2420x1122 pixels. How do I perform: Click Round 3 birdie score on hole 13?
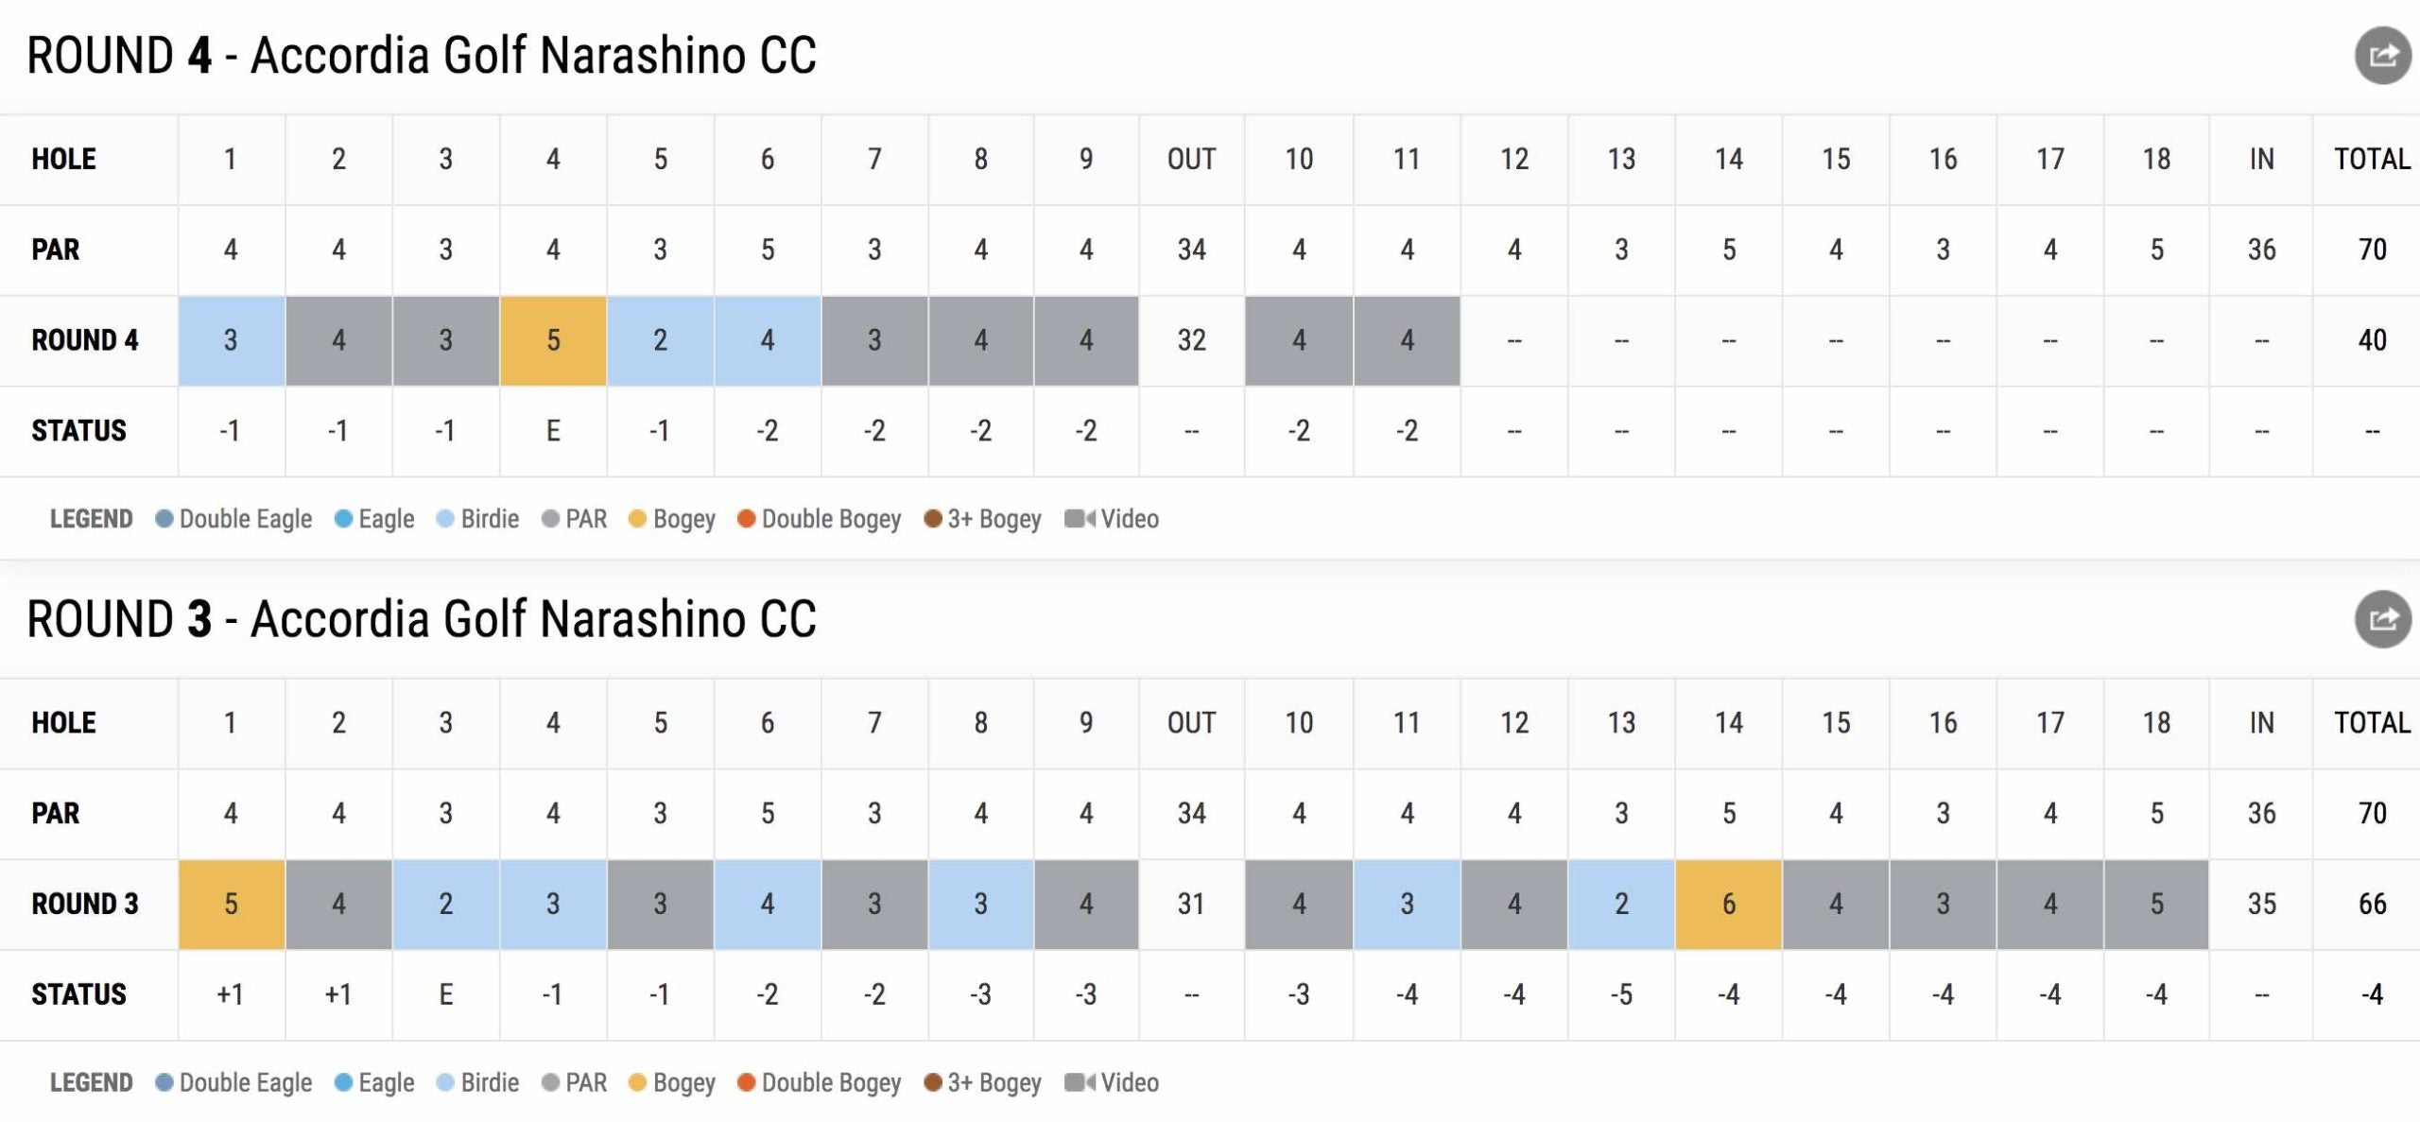coord(1621,905)
